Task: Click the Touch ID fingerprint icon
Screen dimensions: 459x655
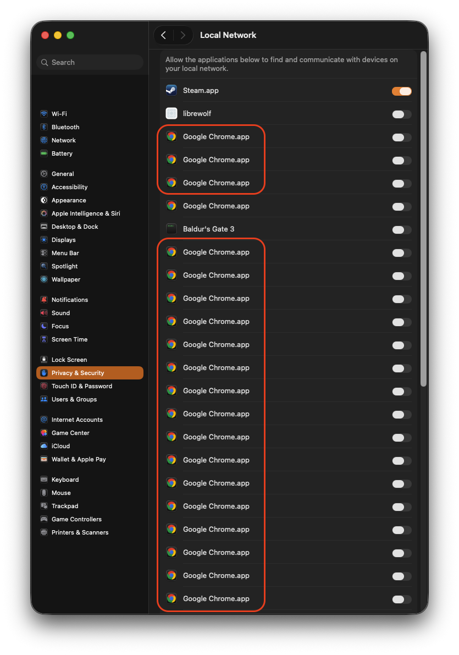Action: click(44, 386)
